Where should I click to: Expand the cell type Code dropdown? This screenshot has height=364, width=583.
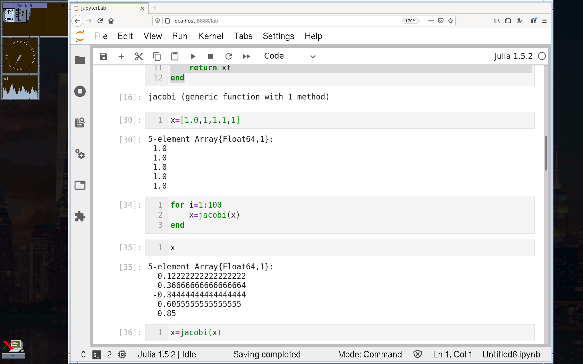pyautogui.click(x=289, y=56)
